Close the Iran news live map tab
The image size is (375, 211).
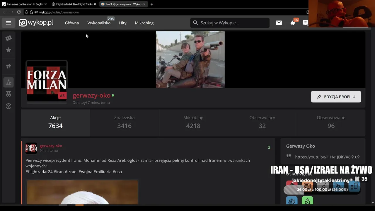[x=45, y=4]
